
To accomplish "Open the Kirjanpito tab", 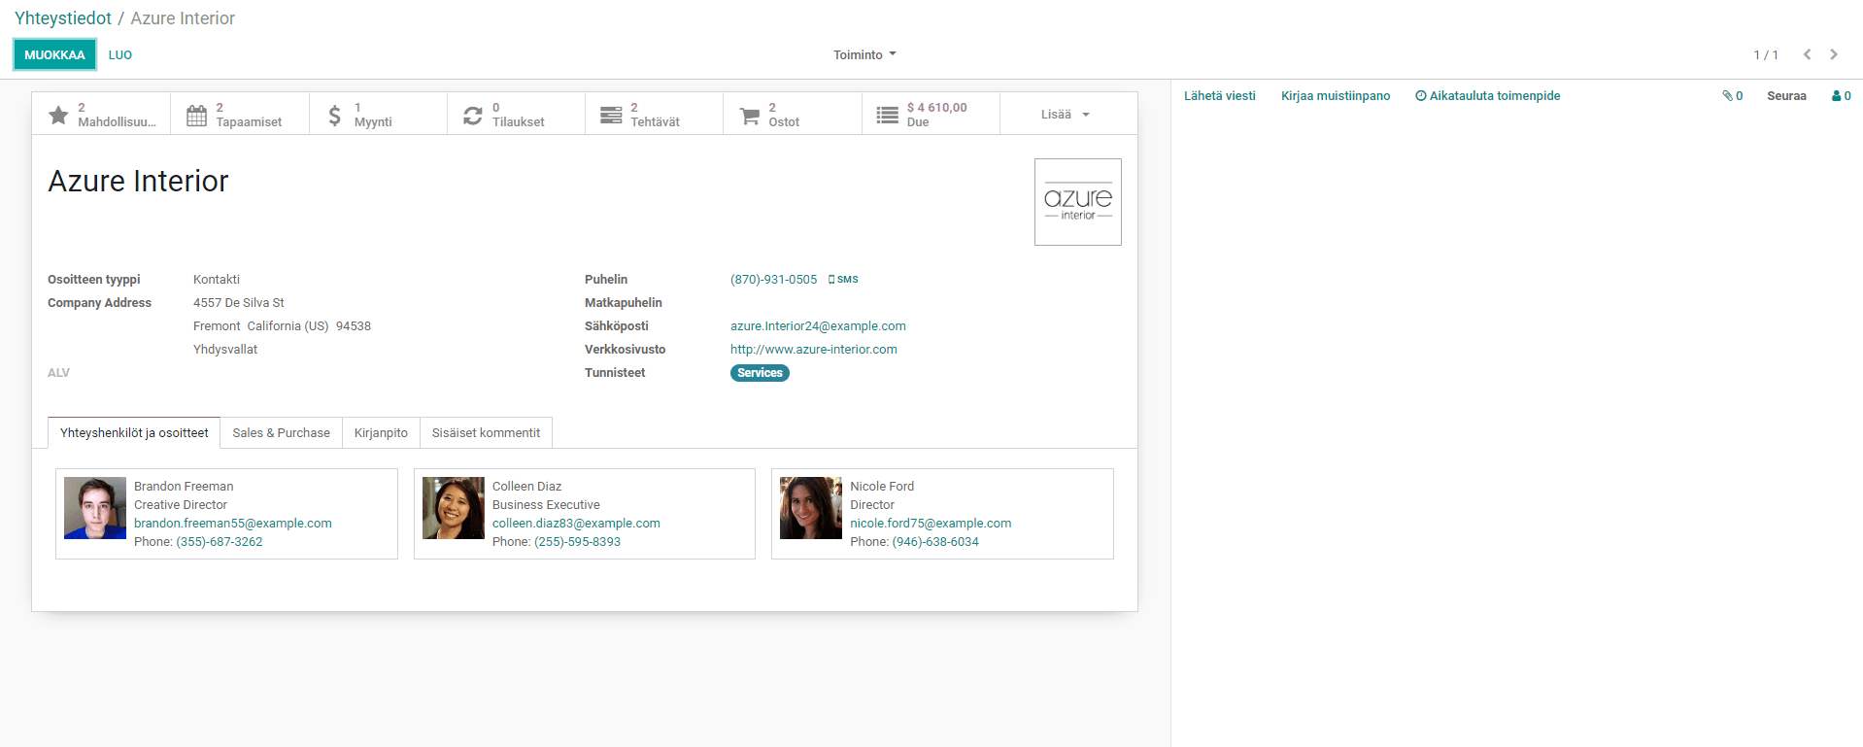I will pyautogui.click(x=381, y=433).
